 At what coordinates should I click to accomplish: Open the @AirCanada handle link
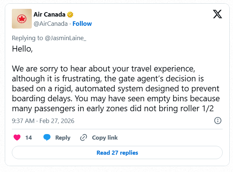[51, 24]
